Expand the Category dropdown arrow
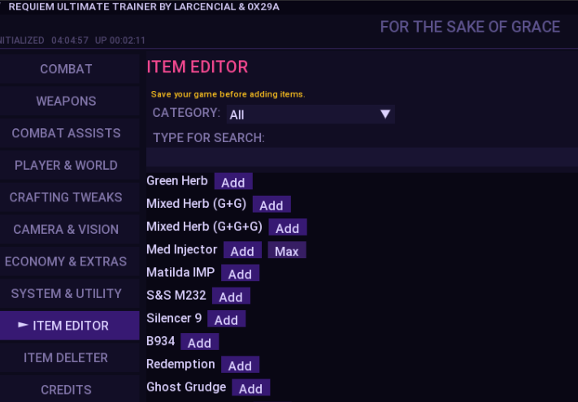The width and height of the screenshot is (578, 402). 385,115
